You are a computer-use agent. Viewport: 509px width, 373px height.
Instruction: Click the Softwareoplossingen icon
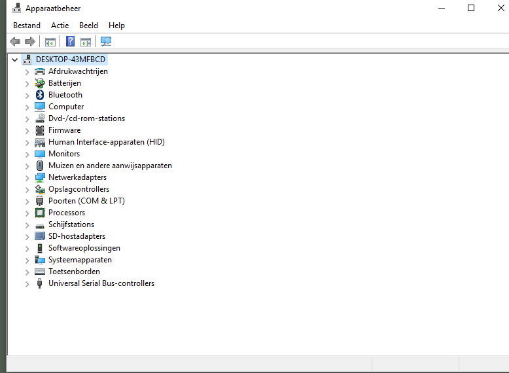pyautogui.click(x=40, y=248)
